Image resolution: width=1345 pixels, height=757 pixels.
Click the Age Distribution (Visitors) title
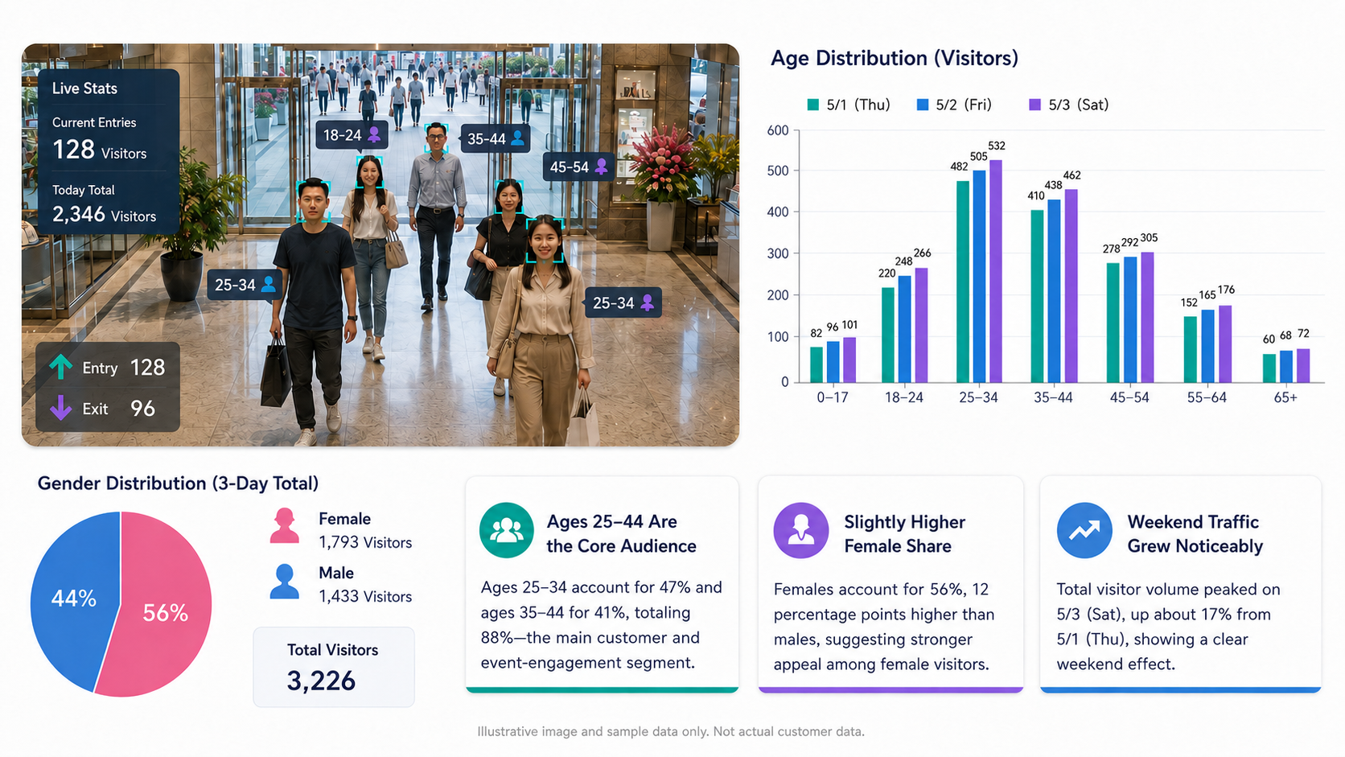pos(895,58)
